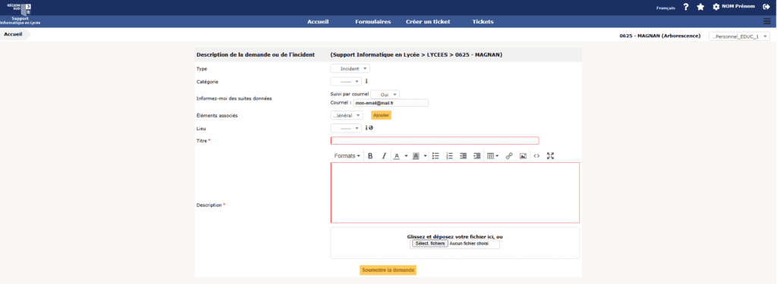Insert an image into description

[x=523, y=156]
